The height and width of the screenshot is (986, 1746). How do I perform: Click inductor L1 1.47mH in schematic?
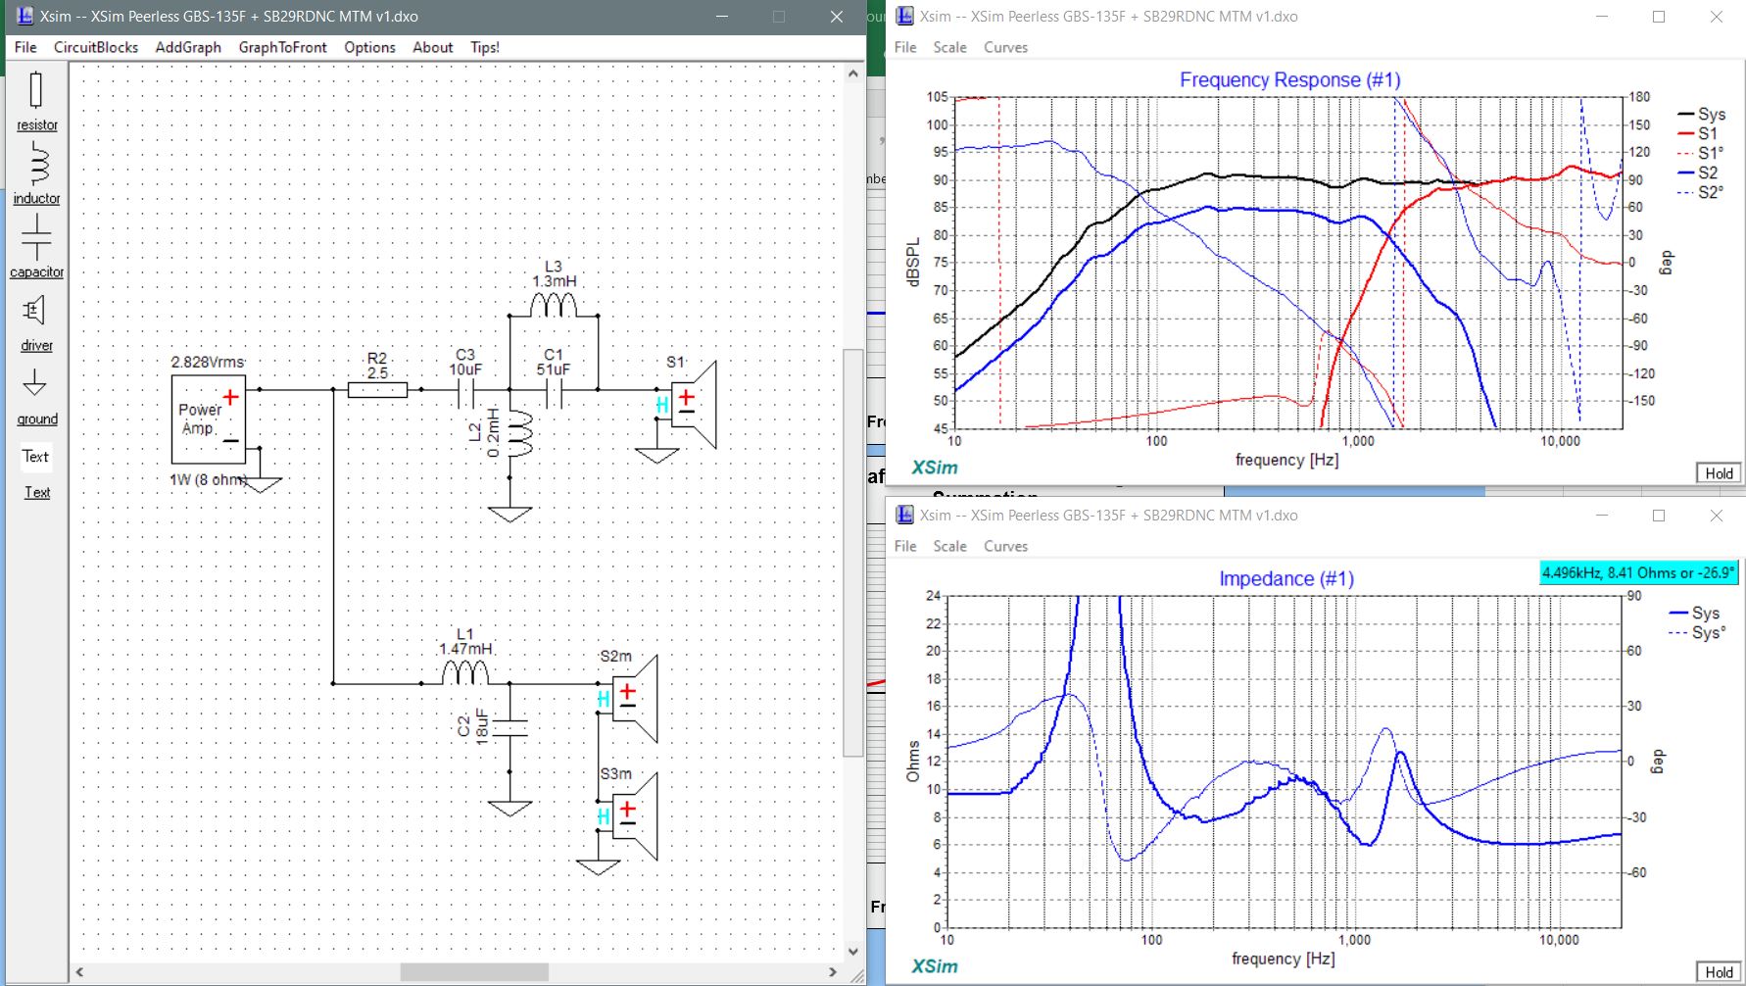tap(465, 672)
